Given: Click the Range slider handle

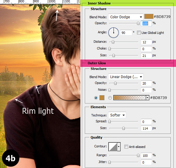Looking at the screenshot, I should pos(138,156).
